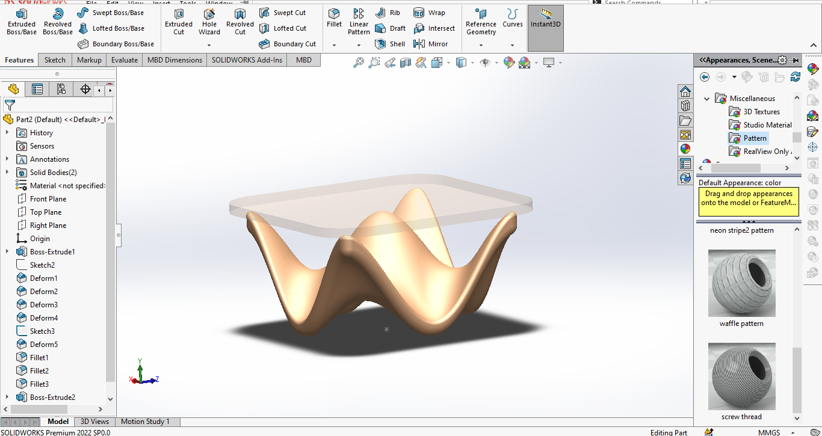Image resolution: width=822 pixels, height=436 pixels.
Task: Switch to the 3D Views tab
Action: (x=95, y=422)
